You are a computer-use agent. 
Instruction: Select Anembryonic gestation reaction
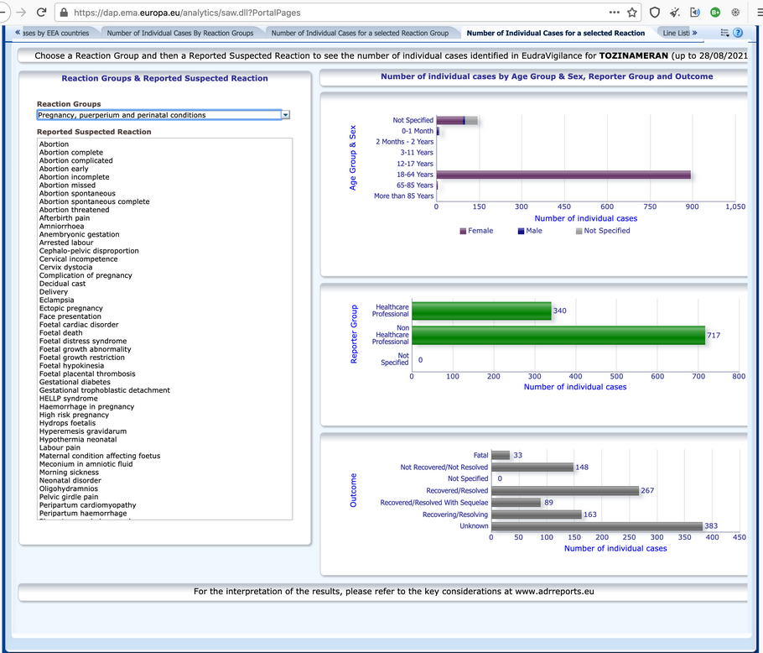click(x=80, y=235)
